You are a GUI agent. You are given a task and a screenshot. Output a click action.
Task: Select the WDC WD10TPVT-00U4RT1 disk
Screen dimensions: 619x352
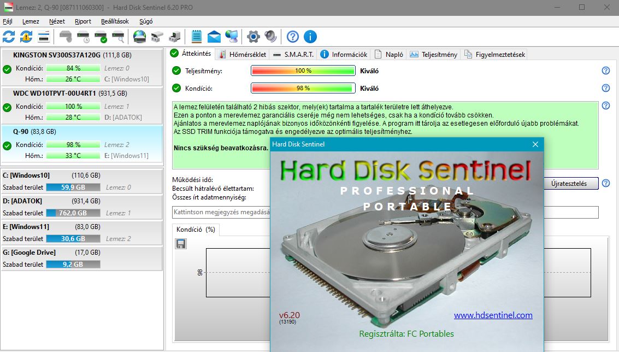point(82,105)
